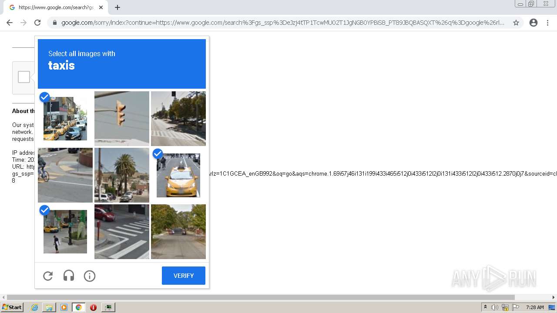Get an audio challenge via headphones icon

coord(69,276)
